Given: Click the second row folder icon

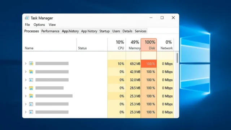Looking at the screenshot, I should 31,72.
